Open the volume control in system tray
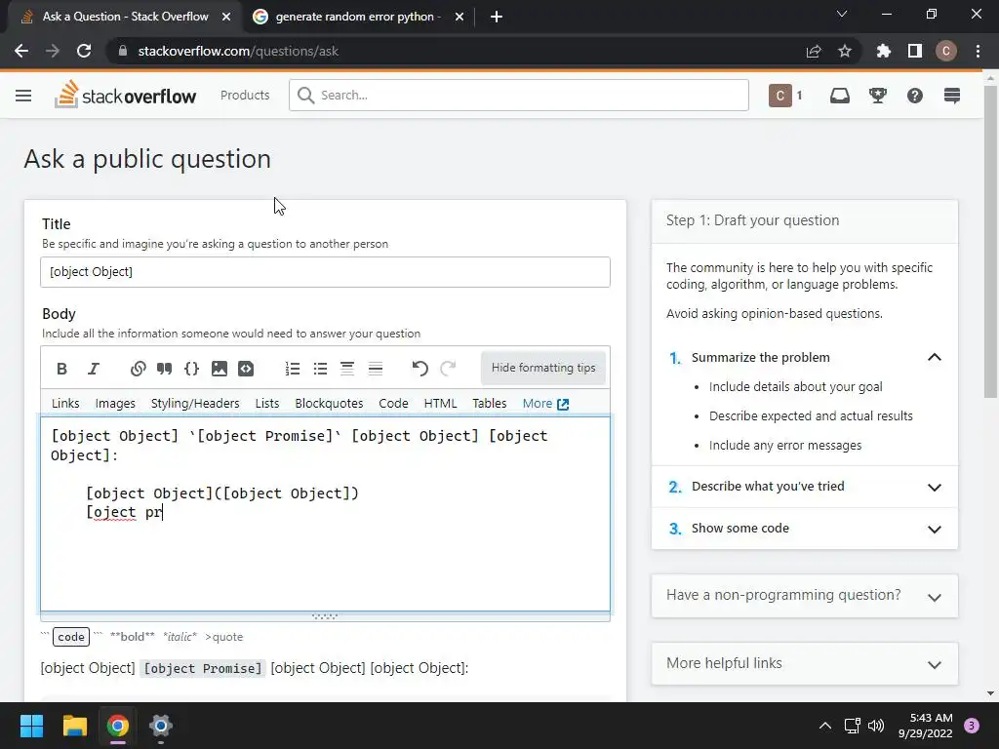Viewport: 999px width, 749px height. click(876, 726)
